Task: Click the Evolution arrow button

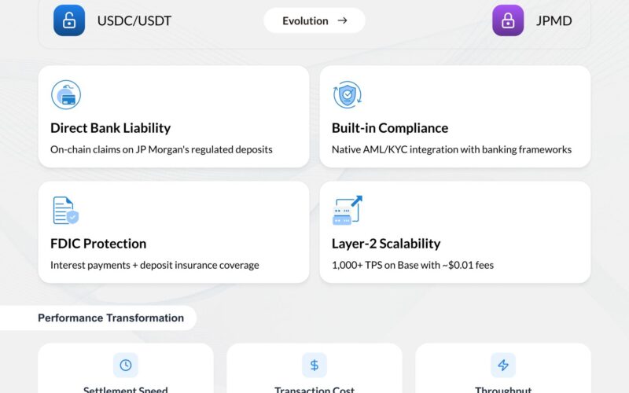Action: (314, 20)
